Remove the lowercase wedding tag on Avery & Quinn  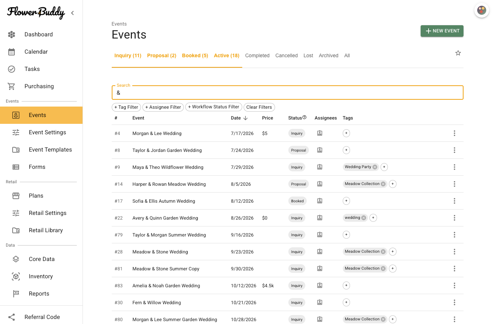tap(364, 218)
